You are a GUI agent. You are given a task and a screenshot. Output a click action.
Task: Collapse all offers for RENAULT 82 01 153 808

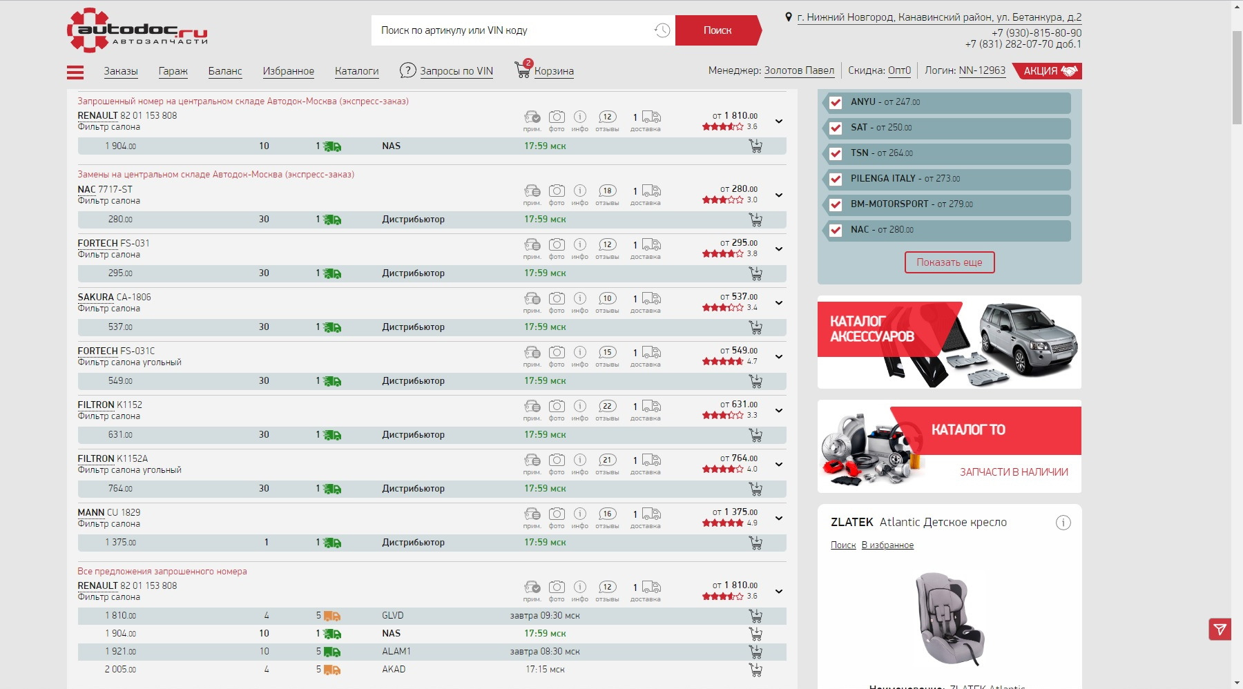point(779,592)
